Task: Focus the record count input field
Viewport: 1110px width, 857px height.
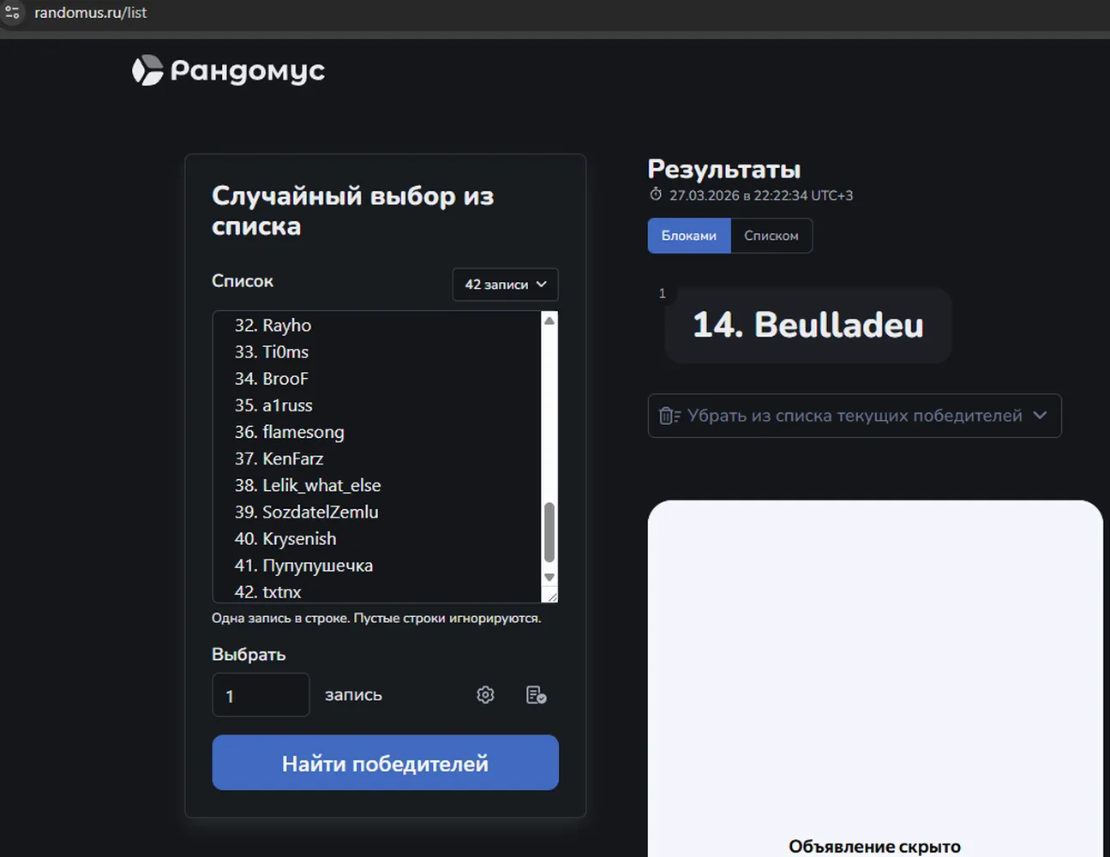Action: click(x=261, y=695)
